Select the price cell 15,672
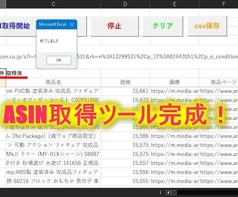Image resolution: width=238 pixels, height=197 pixels. pos(125,100)
